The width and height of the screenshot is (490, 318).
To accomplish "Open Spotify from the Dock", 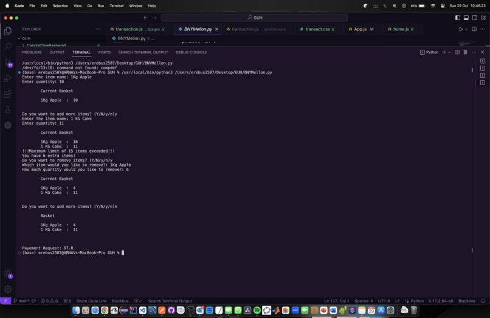I will click(257, 310).
